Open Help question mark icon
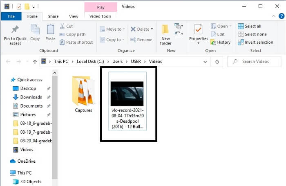This screenshot has width=286, height=186. [x=282, y=16]
